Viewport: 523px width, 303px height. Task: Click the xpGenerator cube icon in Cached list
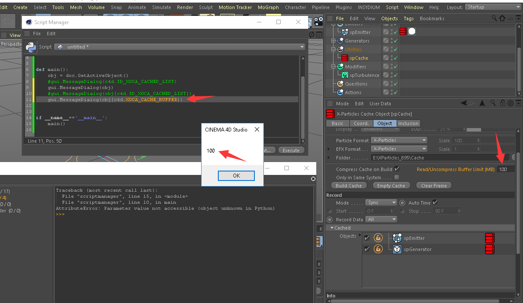(397, 249)
